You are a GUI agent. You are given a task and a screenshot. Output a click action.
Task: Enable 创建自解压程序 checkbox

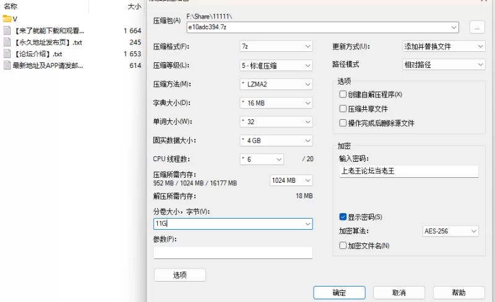(343, 94)
